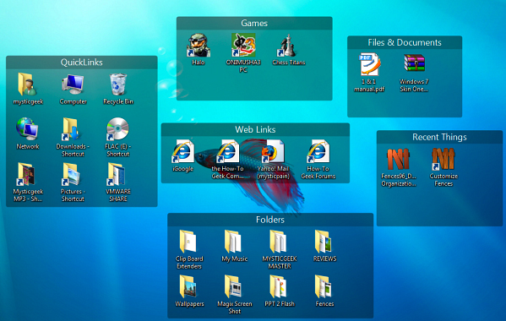Open the iGoogle web link

tap(182, 151)
